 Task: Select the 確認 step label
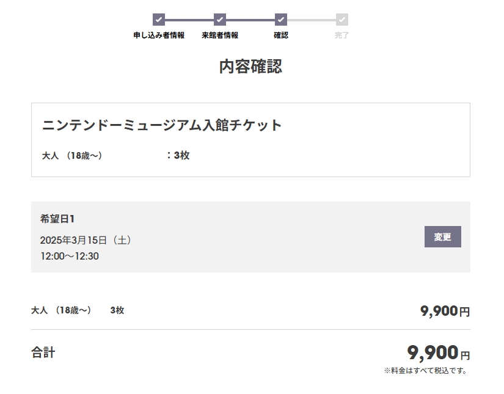point(281,35)
